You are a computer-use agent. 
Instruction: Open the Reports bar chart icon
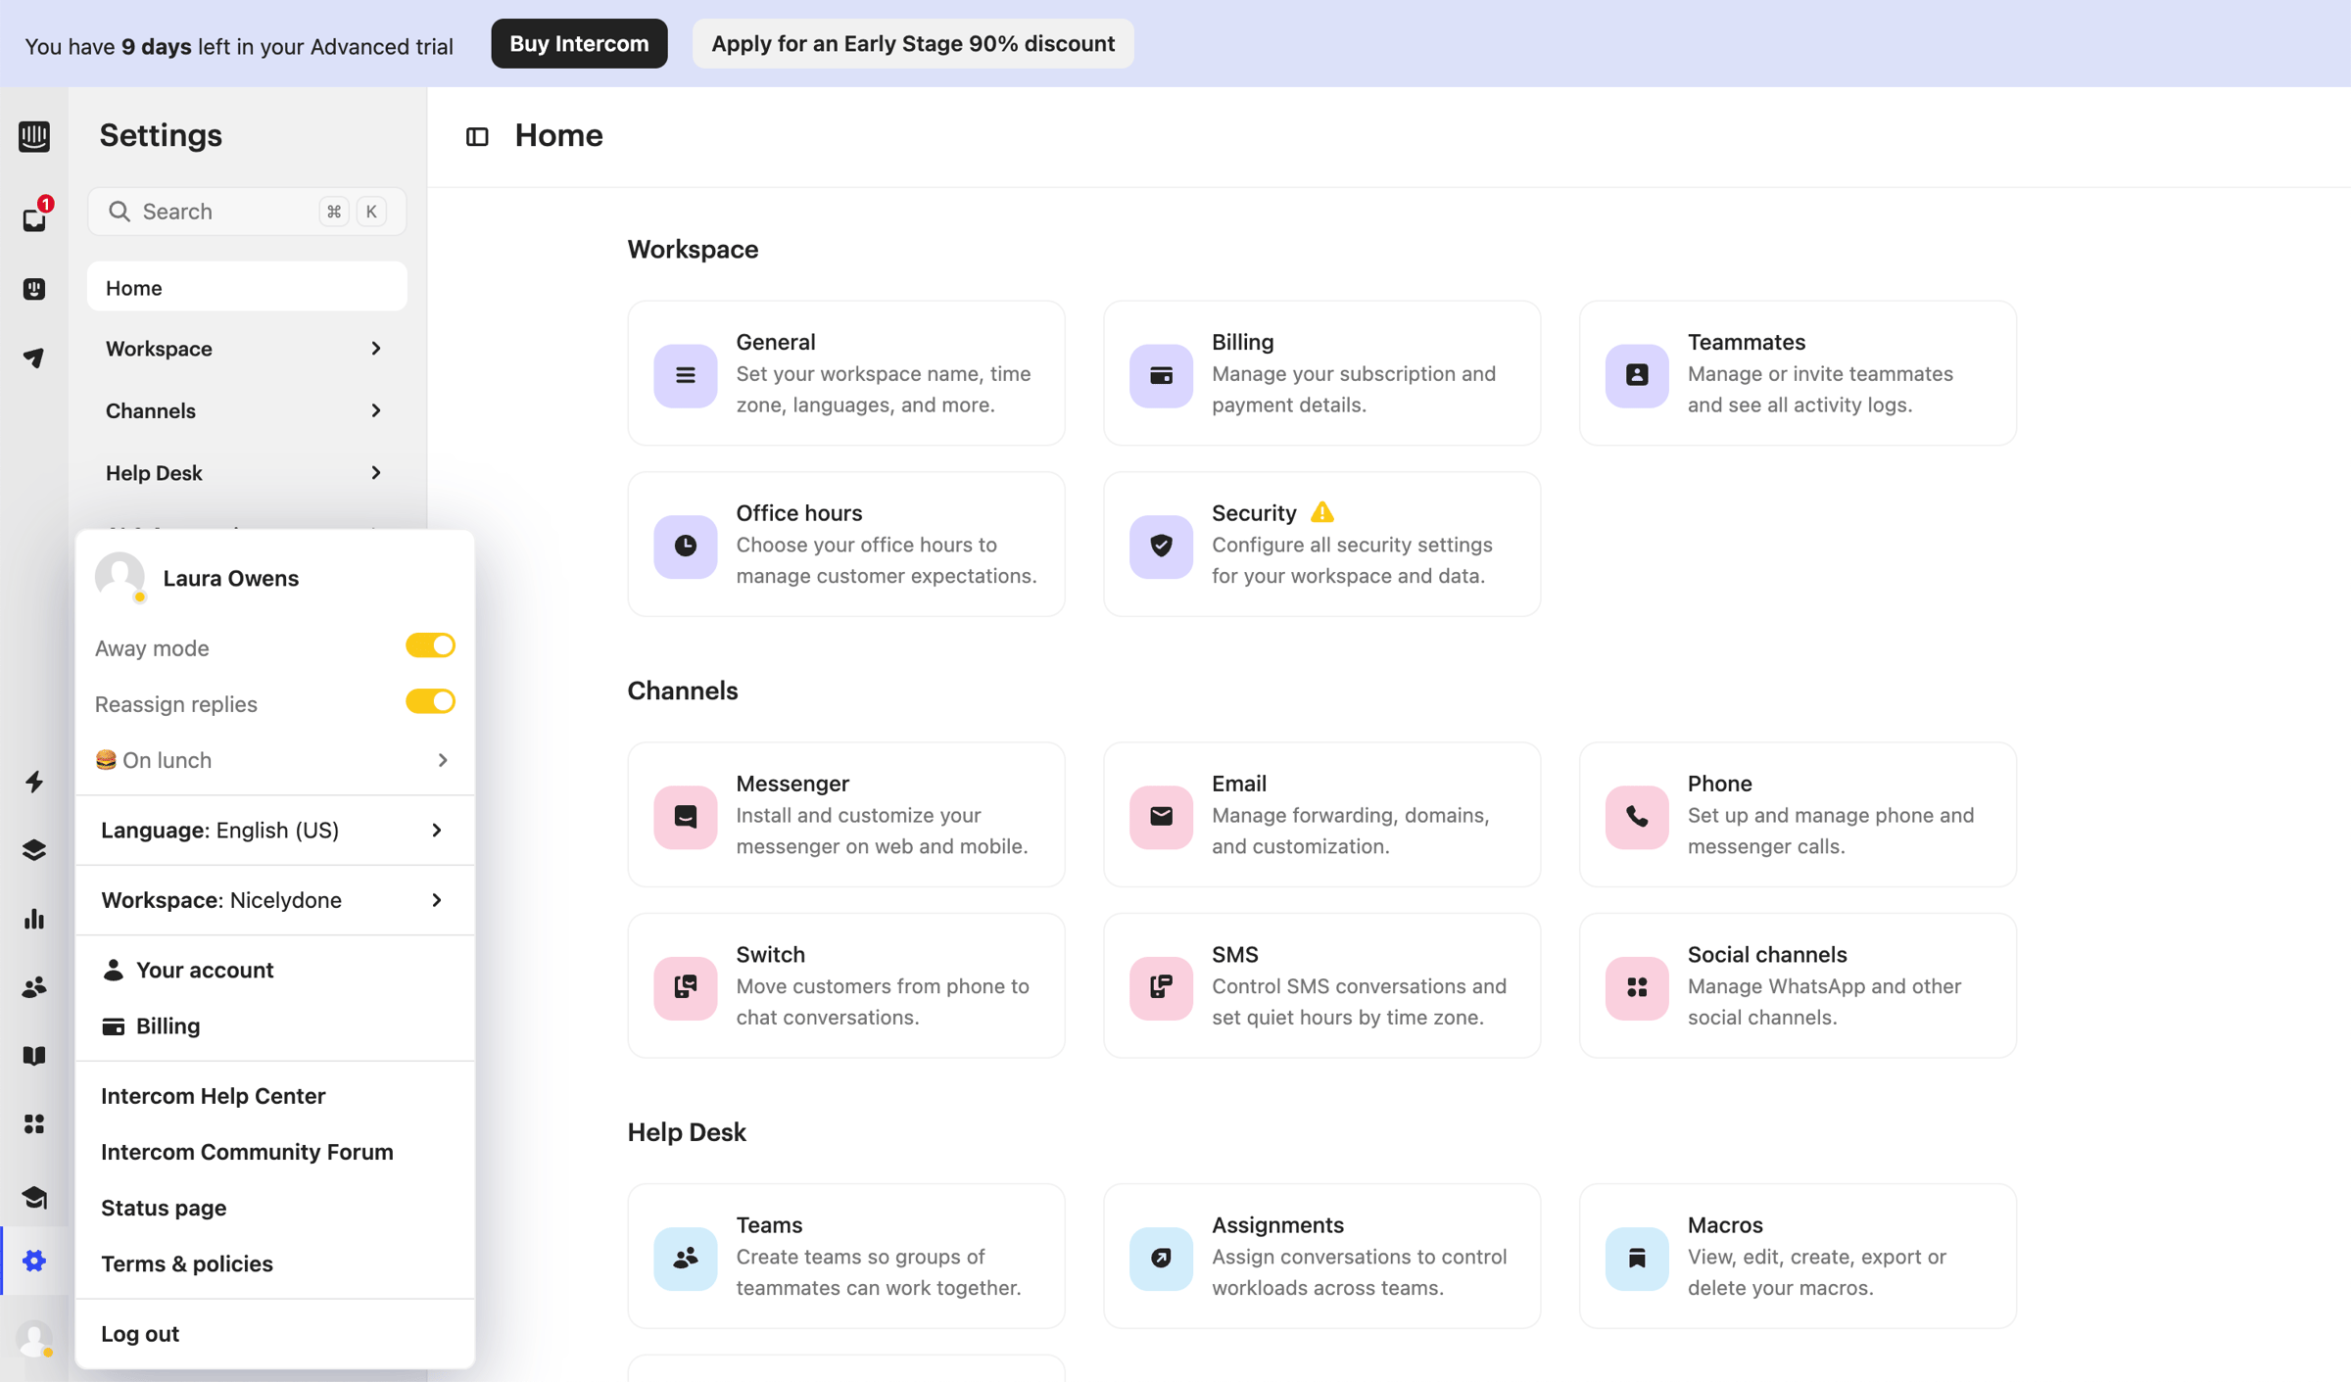pos(34,918)
